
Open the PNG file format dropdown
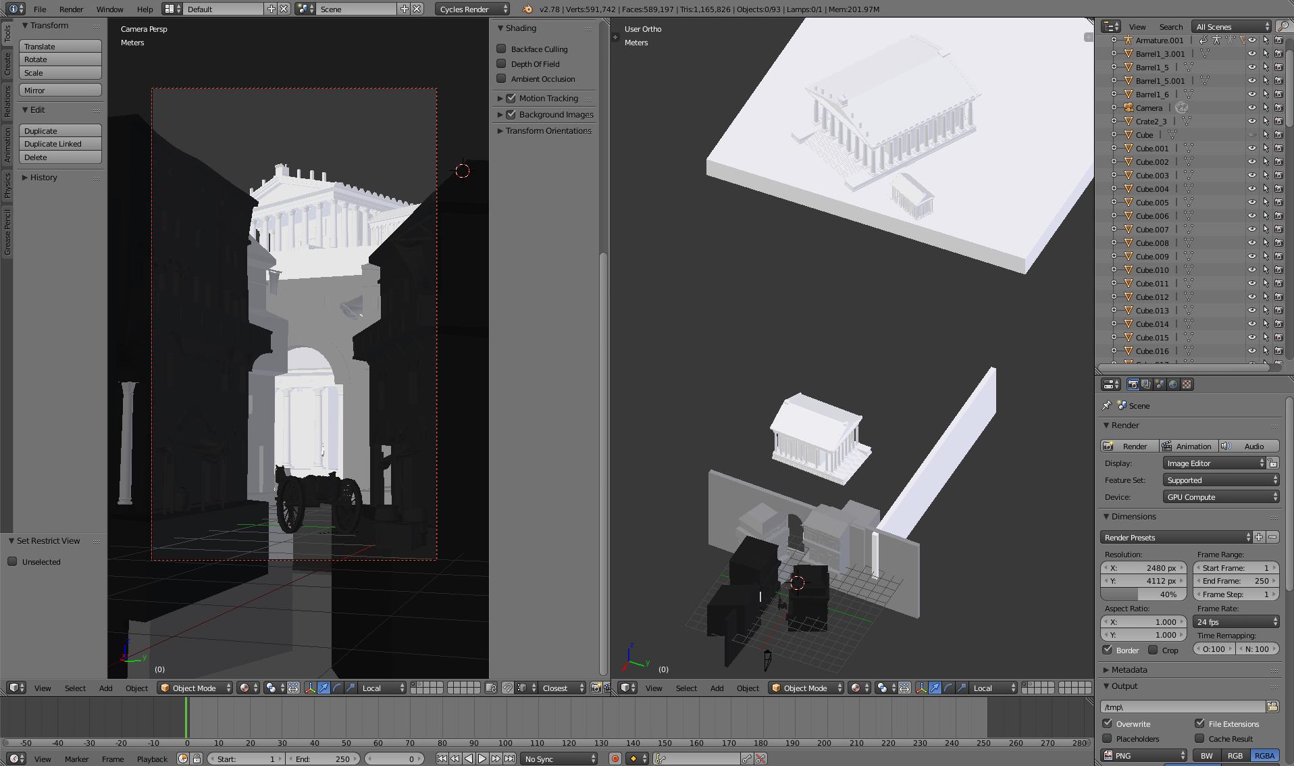point(1144,756)
